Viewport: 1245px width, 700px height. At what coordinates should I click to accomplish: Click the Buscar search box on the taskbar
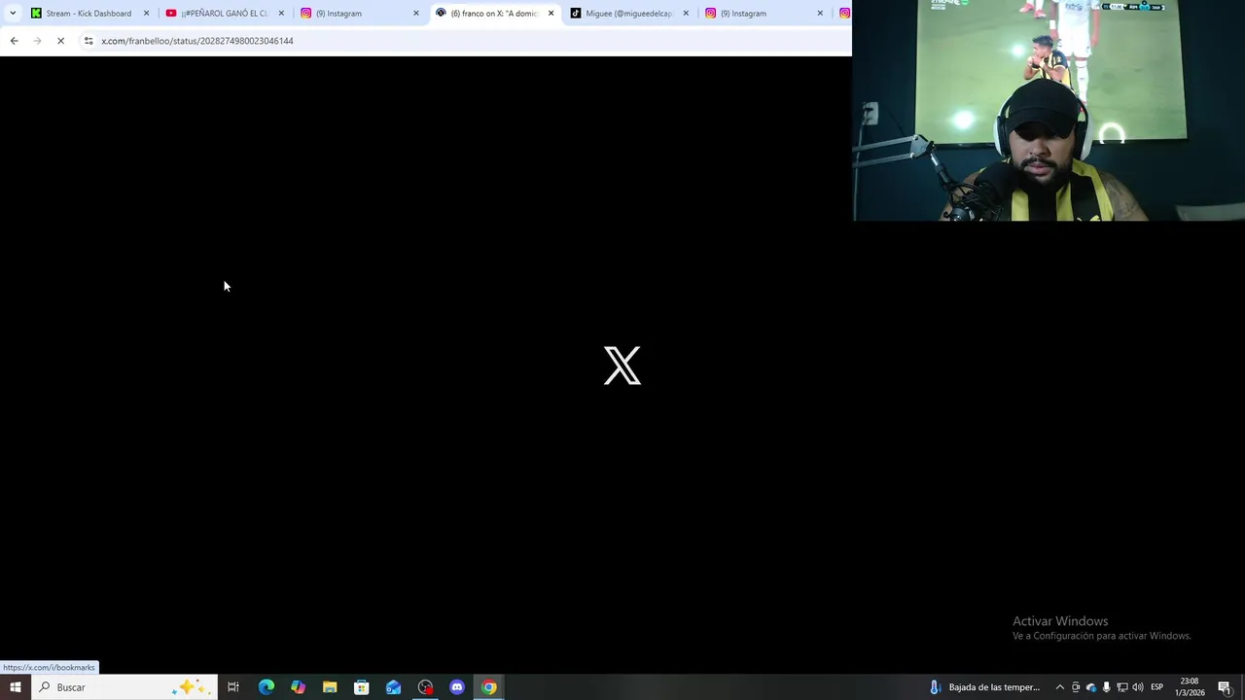click(x=124, y=687)
